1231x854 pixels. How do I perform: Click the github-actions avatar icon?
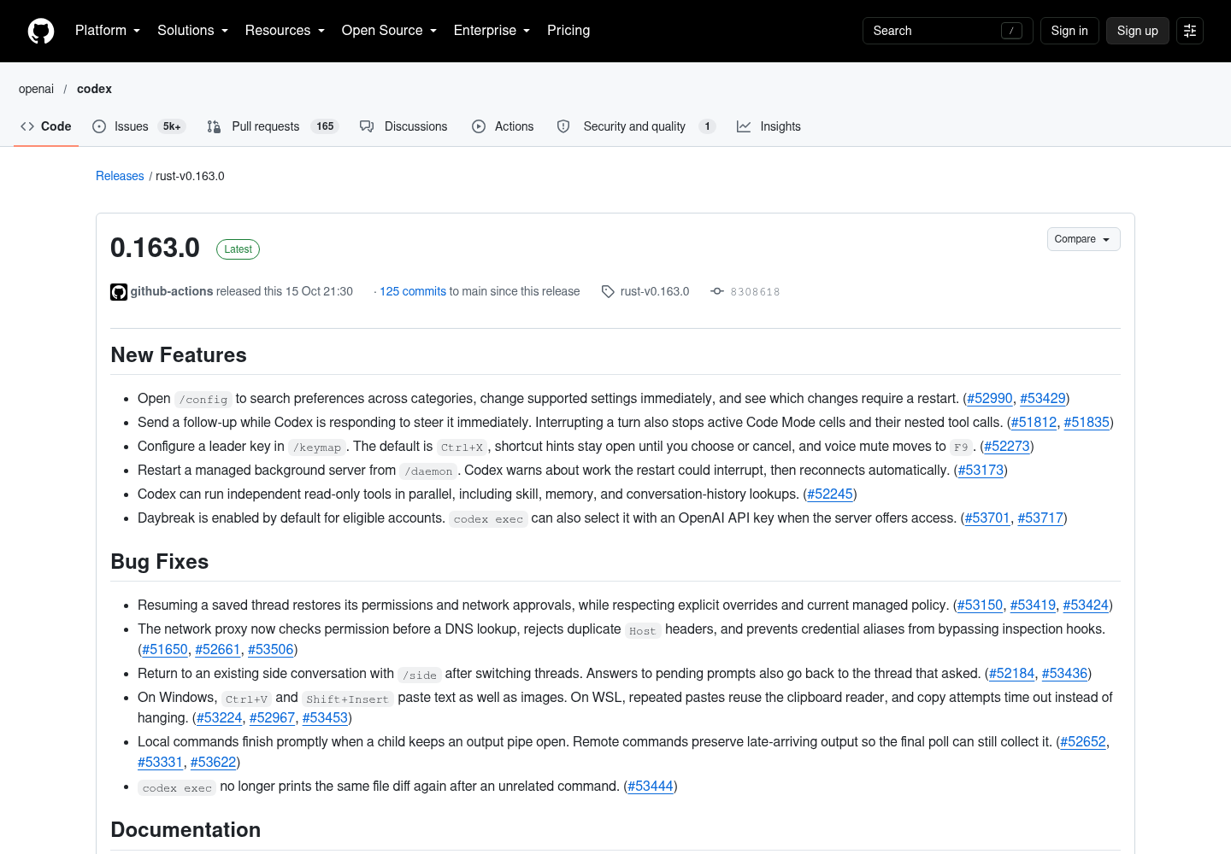pos(119,292)
